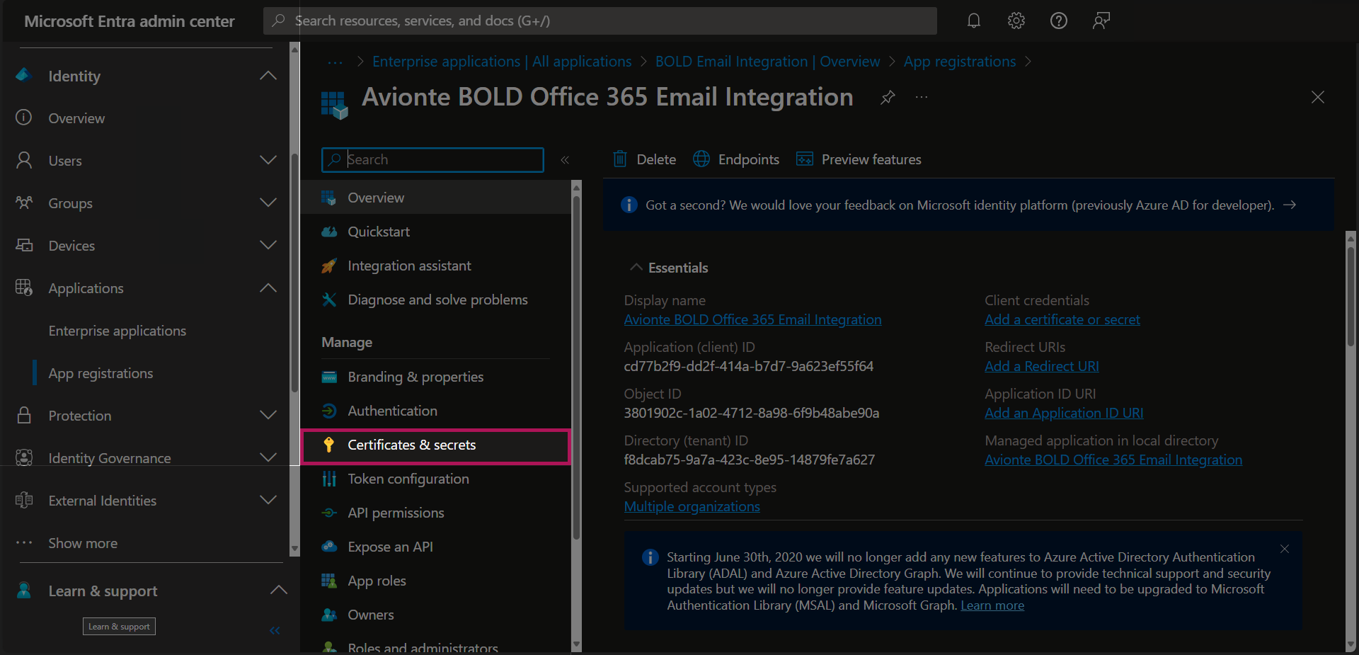The height and width of the screenshot is (655, 1359).
Task: Collapse the Essentials section
Action: click(636, 268)
